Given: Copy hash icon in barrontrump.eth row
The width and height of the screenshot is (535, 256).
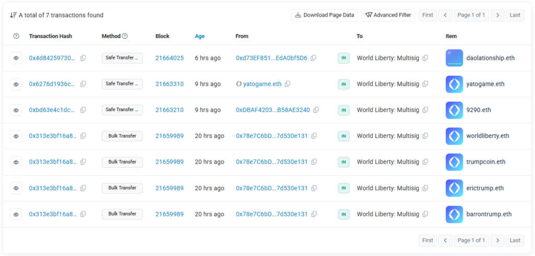Looking at the screenshot, I should 83,214.
